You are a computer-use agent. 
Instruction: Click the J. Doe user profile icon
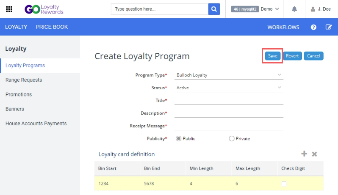click(x=313, y=9)
